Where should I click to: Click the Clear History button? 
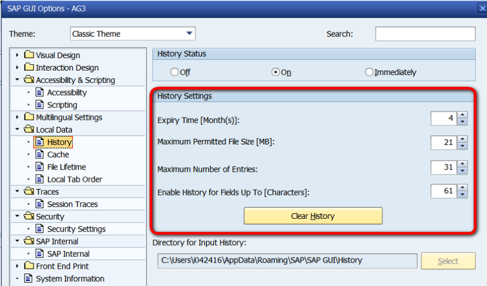tap(313, 216)
